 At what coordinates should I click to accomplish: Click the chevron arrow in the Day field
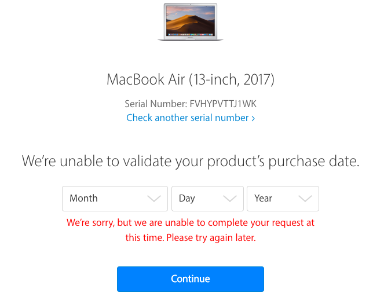coord(229,199)
